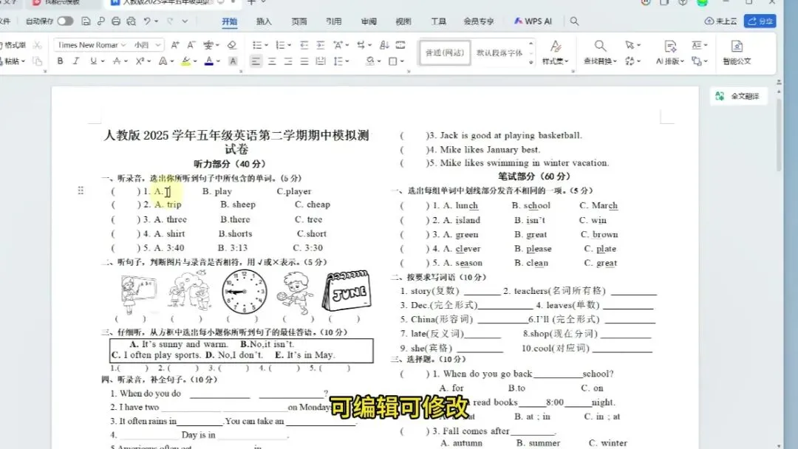Select align left paragraph alignment
This screenshot has height=449, width=798.
(x=256, y=61)
